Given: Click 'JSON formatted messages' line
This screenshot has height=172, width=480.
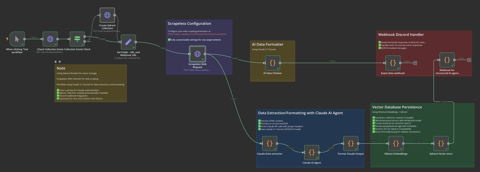Looking at the screenshot, I should coord(392,48).
